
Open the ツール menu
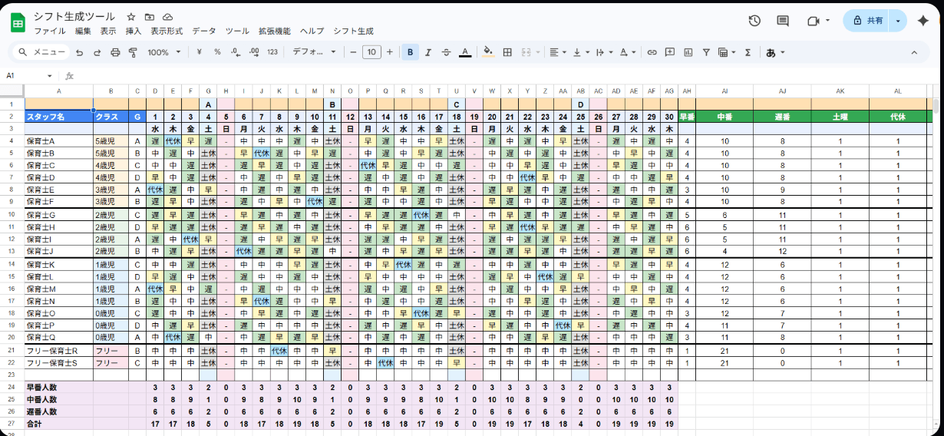(237, 31)
